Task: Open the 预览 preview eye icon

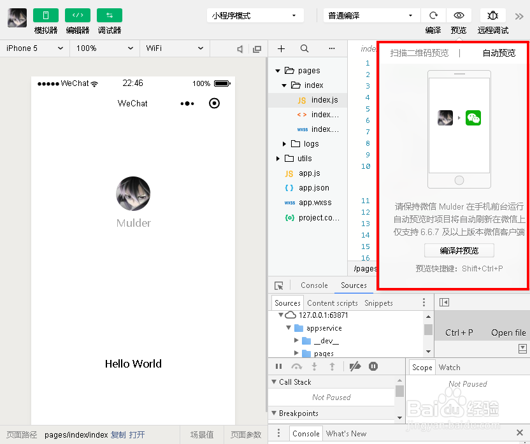Action: tap(459, 15)
